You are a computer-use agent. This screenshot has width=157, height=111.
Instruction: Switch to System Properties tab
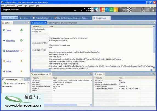coord(54,23)
